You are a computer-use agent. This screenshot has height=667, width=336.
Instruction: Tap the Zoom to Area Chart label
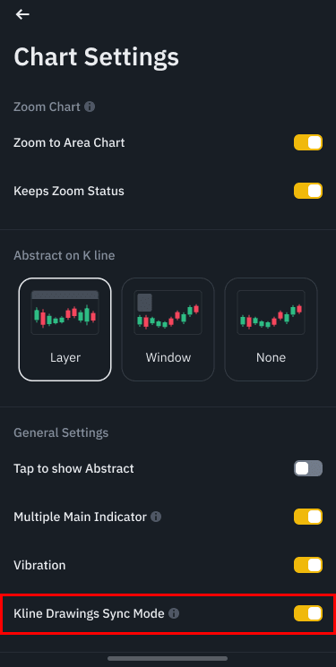tap(69, 142)
